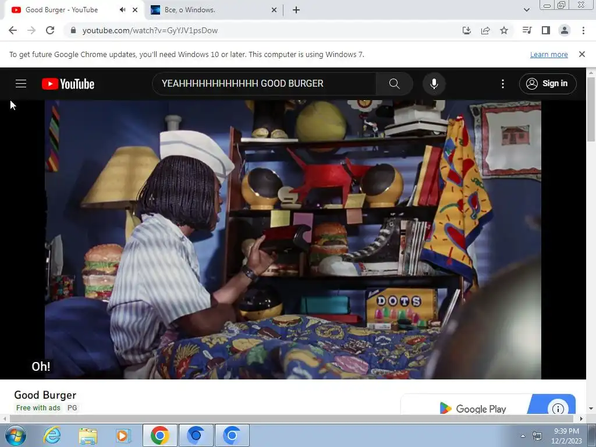Click the Good Burger title

(x=45, y=395)
